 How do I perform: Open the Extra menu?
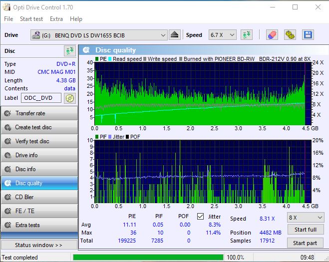tap(56, 19)
